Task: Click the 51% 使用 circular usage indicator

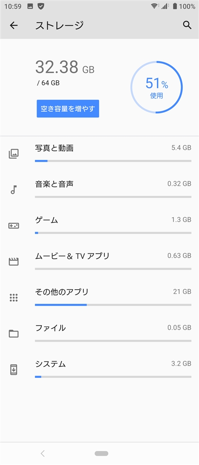Action: tap(157, 87)
